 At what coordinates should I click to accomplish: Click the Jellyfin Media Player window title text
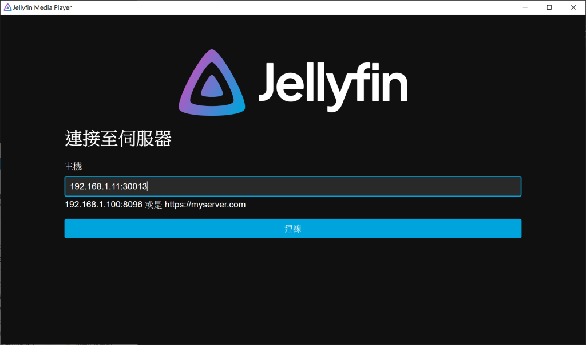[x=42, y=7]
